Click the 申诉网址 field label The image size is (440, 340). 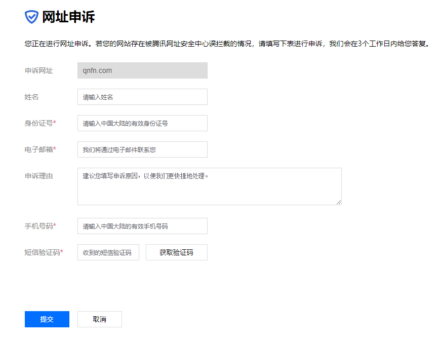38,70
